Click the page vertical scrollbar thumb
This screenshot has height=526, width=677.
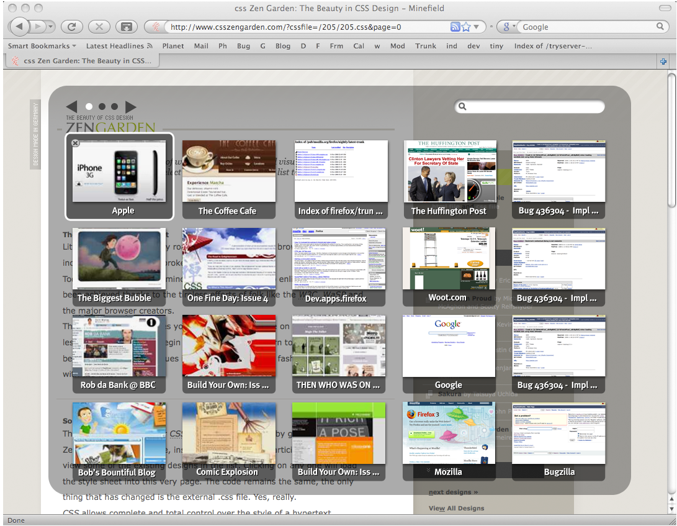(671, 140)
